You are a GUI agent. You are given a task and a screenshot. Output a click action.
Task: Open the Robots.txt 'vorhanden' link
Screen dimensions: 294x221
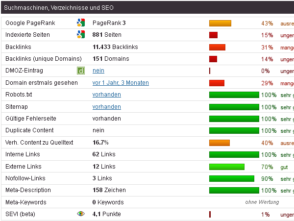(107, 95)
